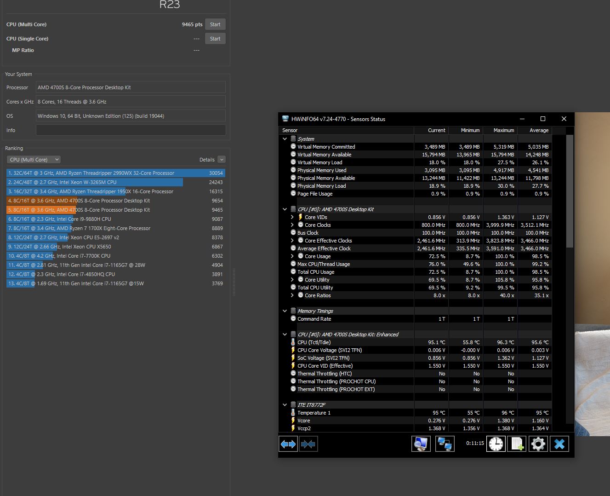This screenshot has width=610, height=496.
Task: Collapse the Memory Timings group
Action: click(x=285, y=311)
